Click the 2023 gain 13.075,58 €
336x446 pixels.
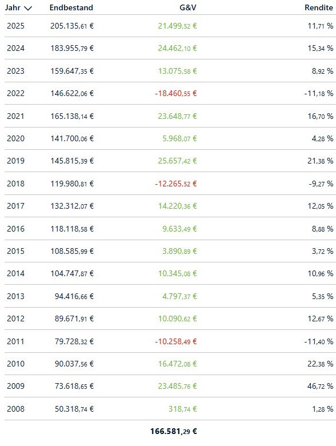click(177, 71)
